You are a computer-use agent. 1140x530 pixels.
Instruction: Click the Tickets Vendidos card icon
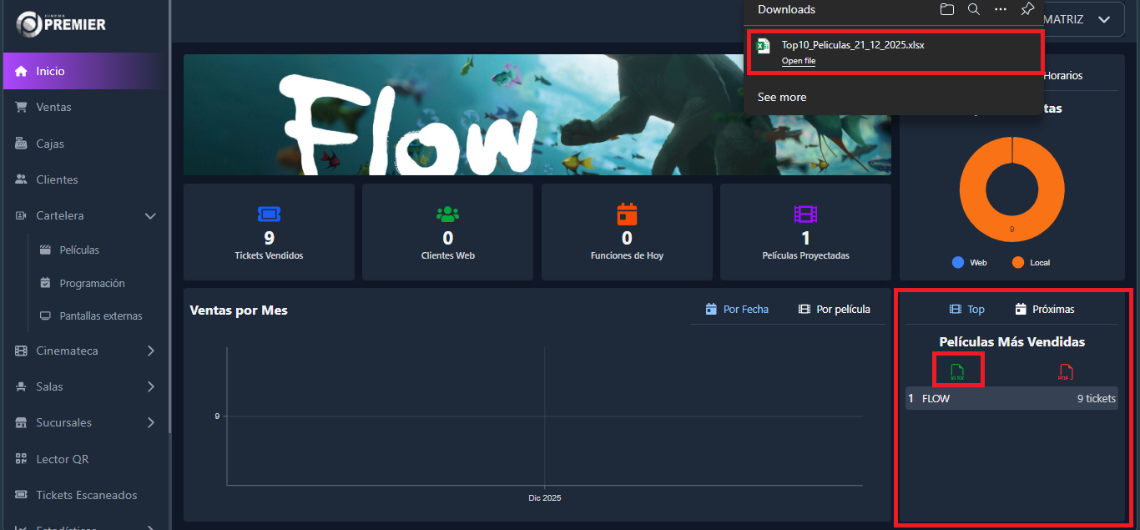pos(269,214)
